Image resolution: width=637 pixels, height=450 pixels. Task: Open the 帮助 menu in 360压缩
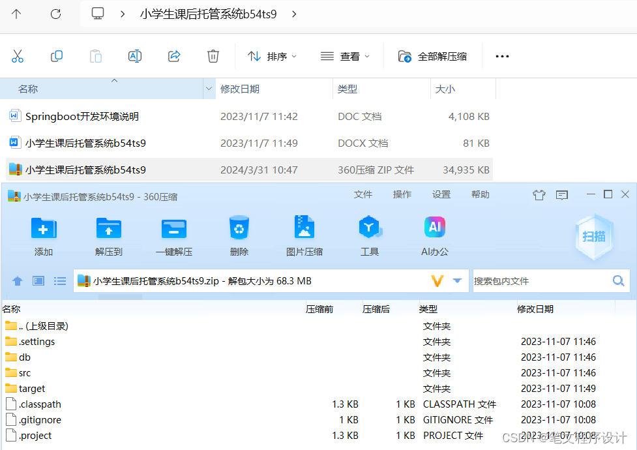coord(480,194)
